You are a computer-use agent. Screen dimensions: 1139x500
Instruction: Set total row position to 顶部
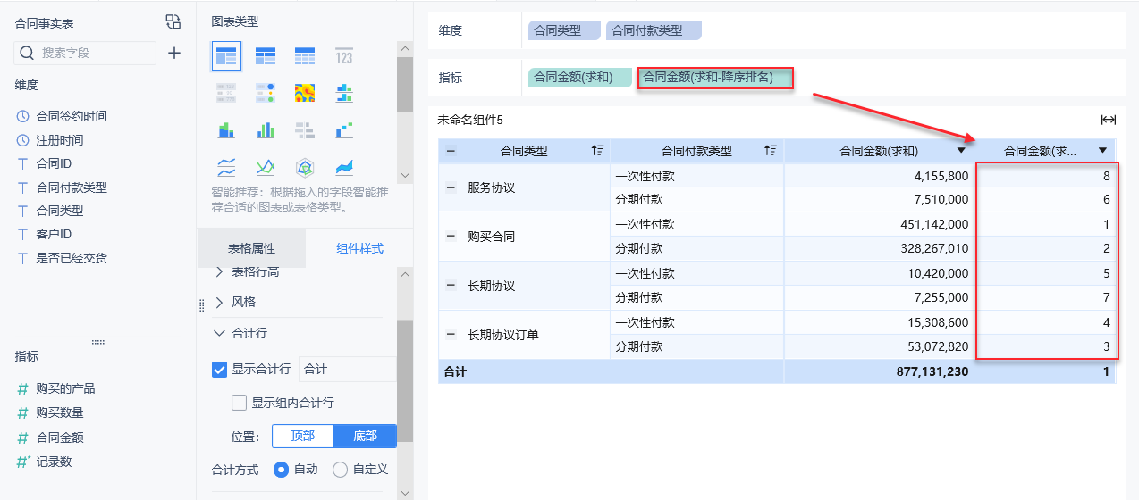point(303,436)
